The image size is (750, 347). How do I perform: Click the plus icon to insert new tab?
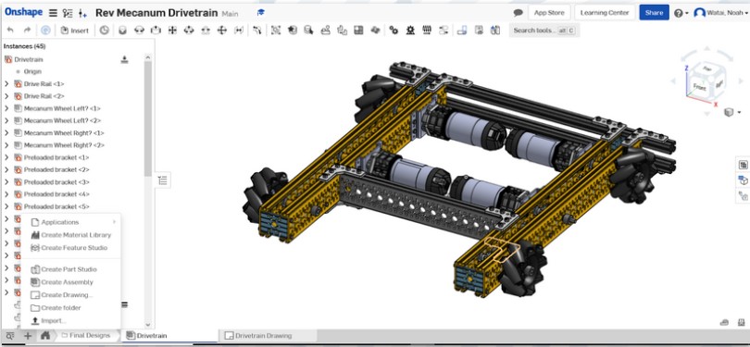click(x=27, y=336)
